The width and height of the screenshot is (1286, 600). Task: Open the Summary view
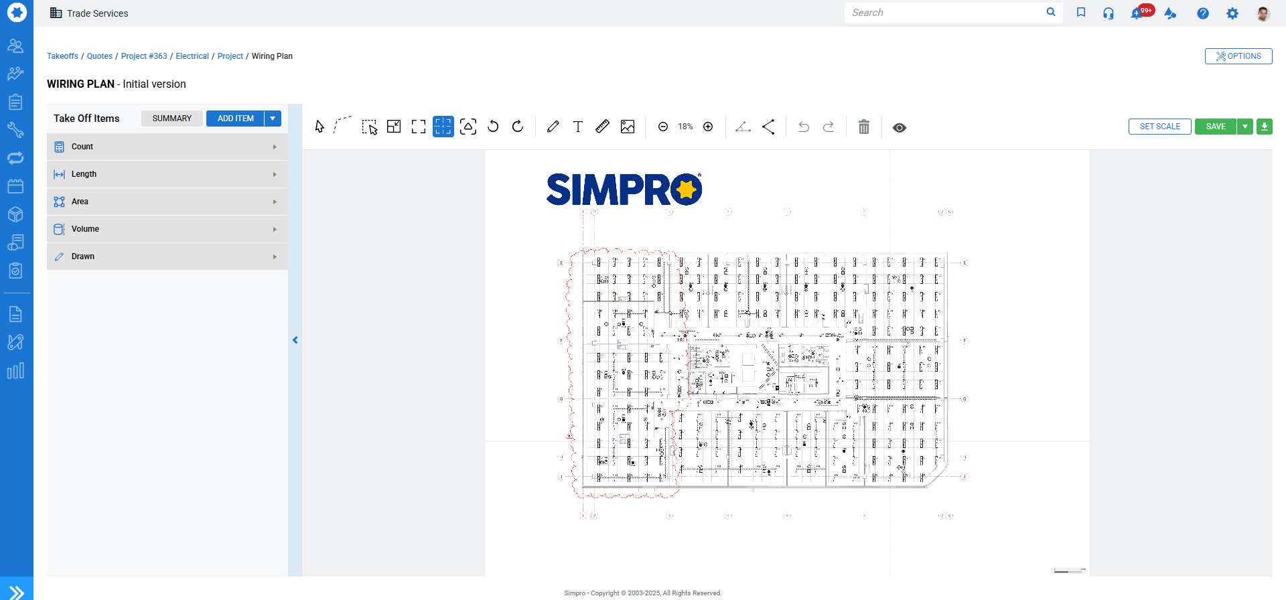(172, 119)
